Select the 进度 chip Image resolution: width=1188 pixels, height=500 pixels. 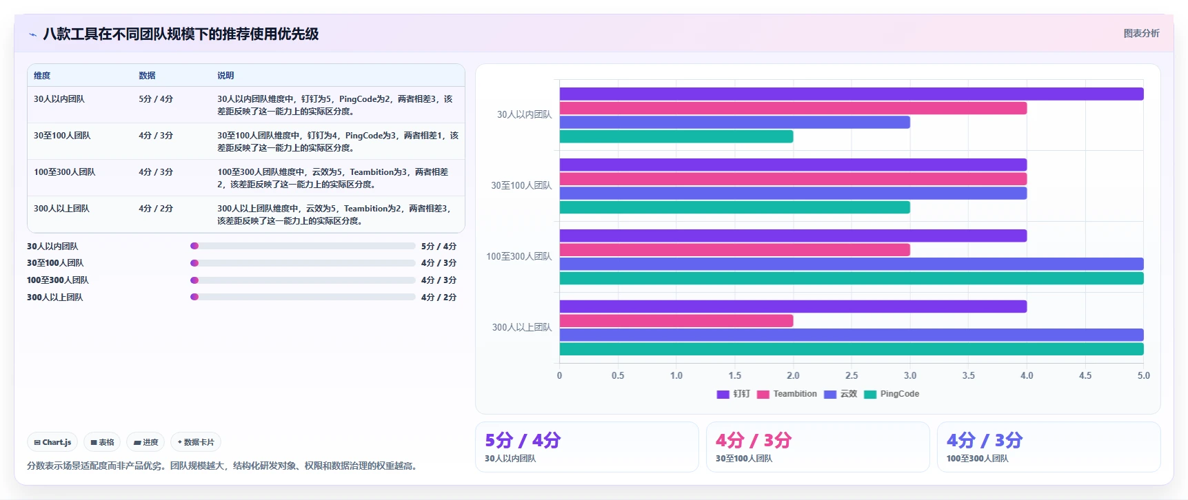[145, 442]
